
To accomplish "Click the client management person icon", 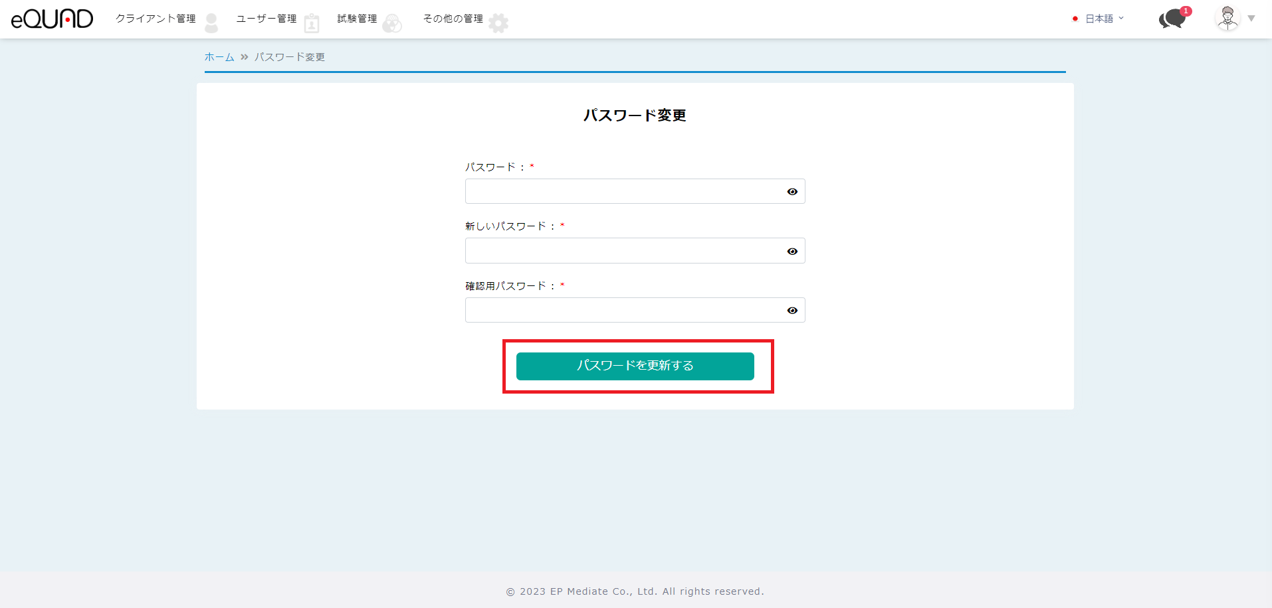I will pyautogui.click(x=211, y=23).
